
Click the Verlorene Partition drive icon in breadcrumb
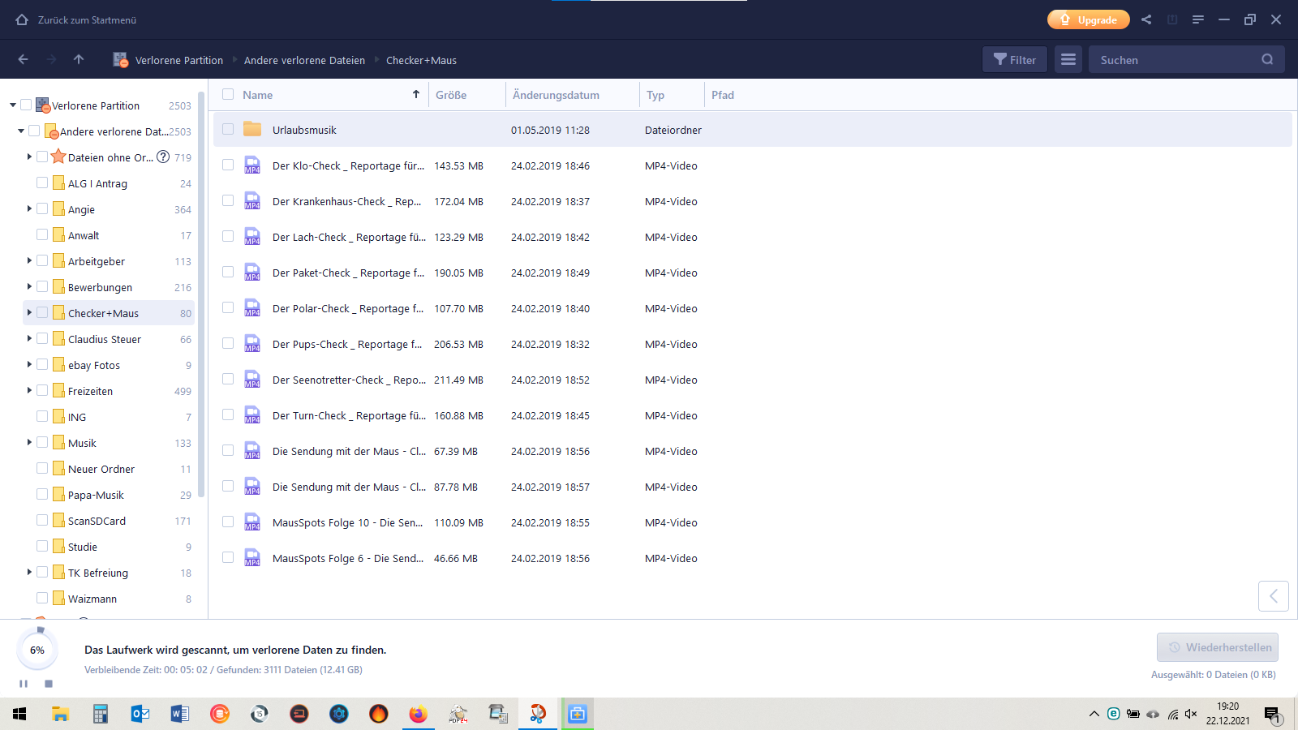point(120,60)
